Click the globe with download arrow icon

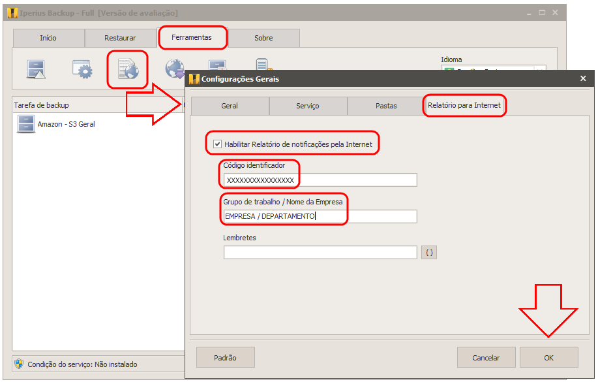tap(175, 69)
